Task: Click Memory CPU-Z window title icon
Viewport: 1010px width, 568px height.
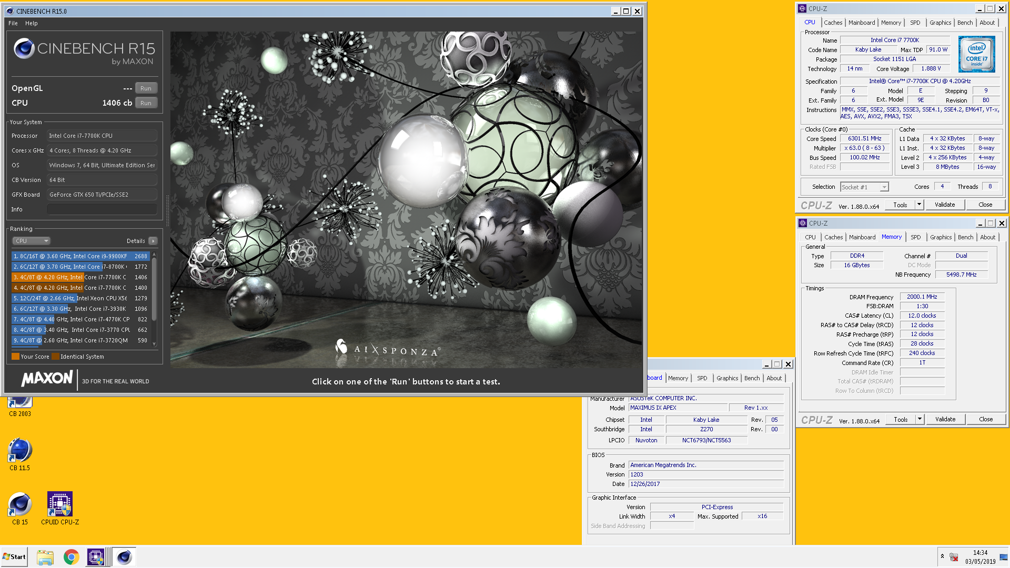Action: pos(803,223)
